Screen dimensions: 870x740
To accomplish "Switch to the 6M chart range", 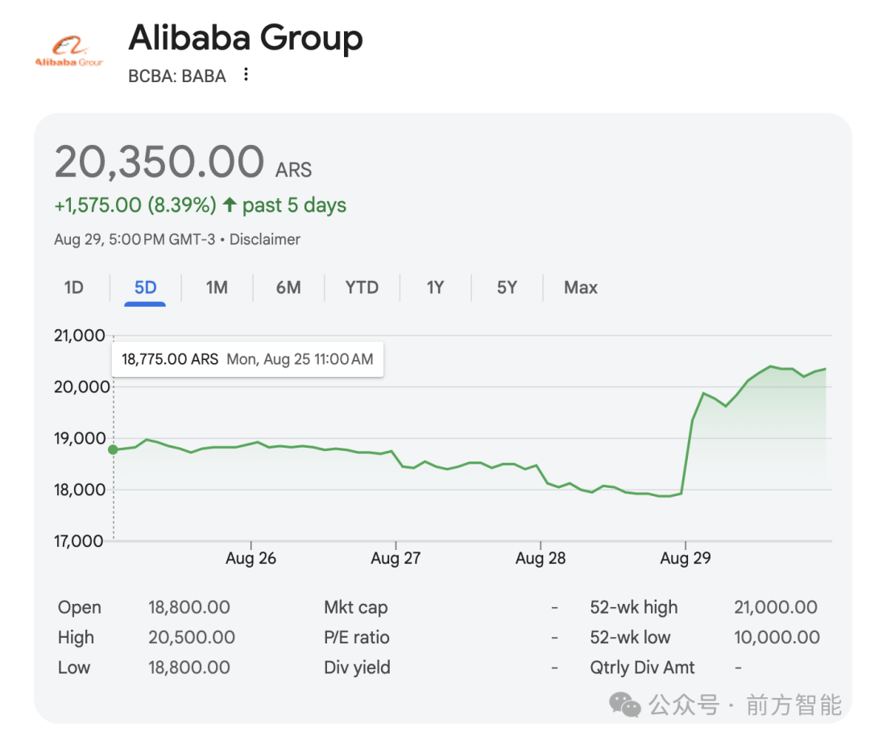I will [x=288, y=287].
